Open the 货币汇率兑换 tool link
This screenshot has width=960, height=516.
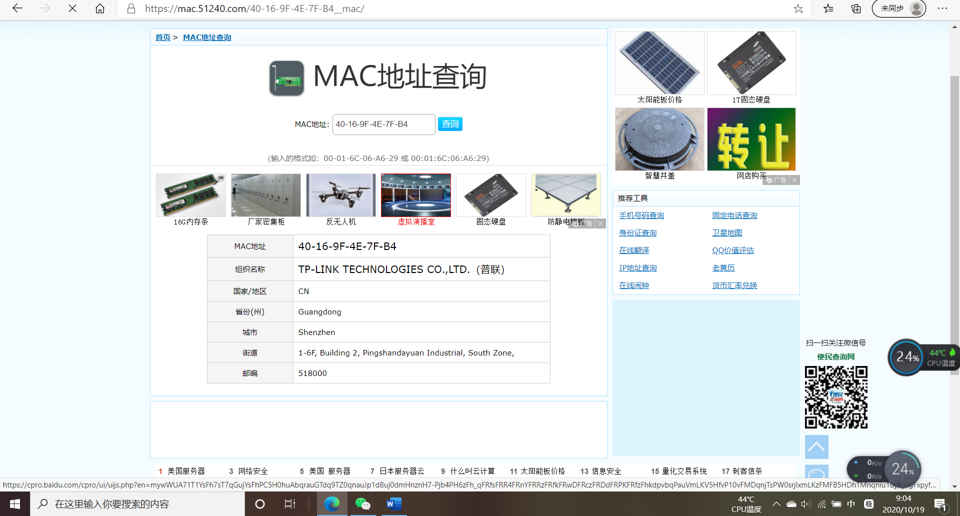coord(734,285)
